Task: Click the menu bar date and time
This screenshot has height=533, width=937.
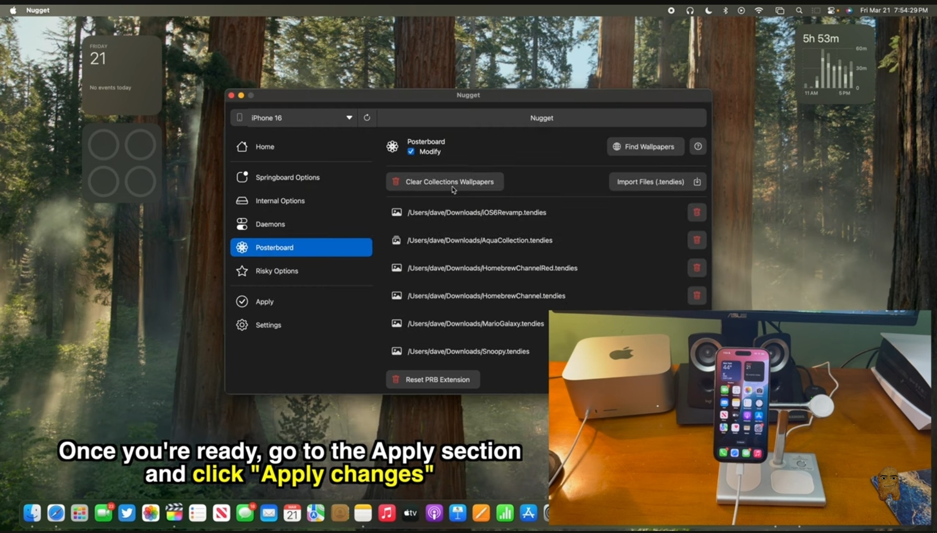Action: click(894, 10)
